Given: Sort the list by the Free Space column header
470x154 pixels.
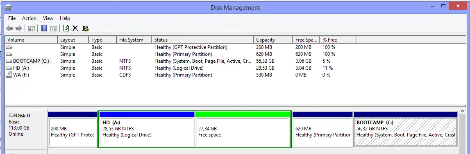Looking at the screenshot, I should point(307,40).
